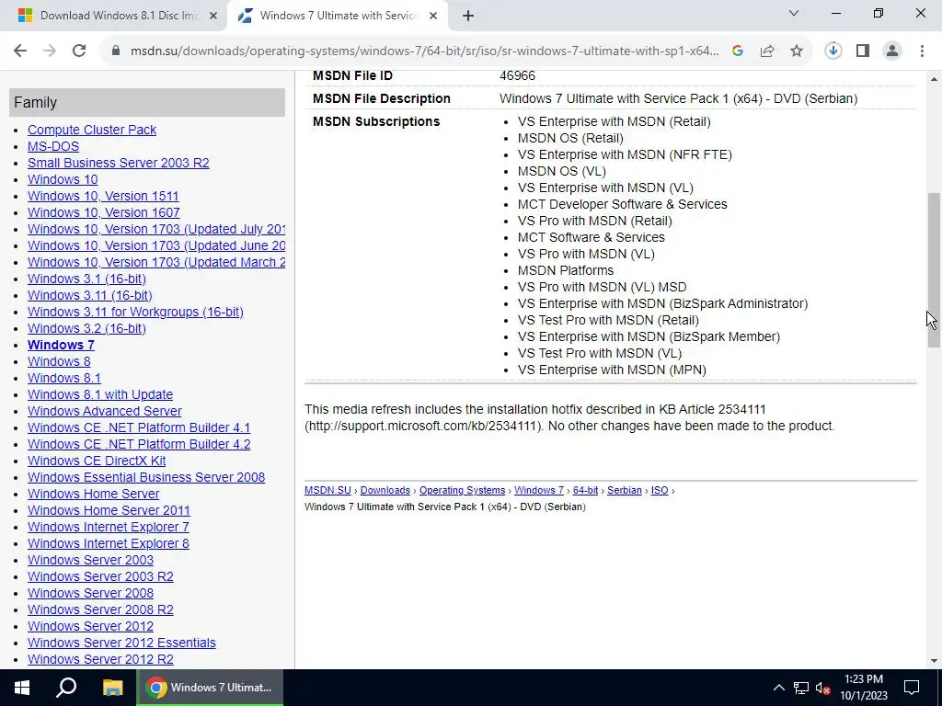Open the network tray icon
The height and width of the screenshot is (706, 942).
click(x=801, y=688)
